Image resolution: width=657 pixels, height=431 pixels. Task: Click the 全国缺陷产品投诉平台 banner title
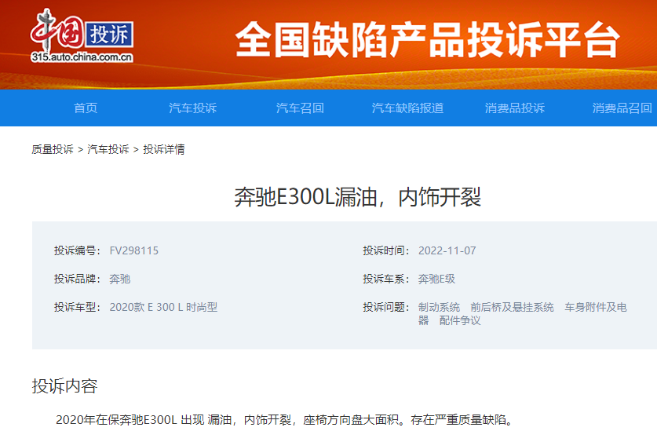[427, 40]
